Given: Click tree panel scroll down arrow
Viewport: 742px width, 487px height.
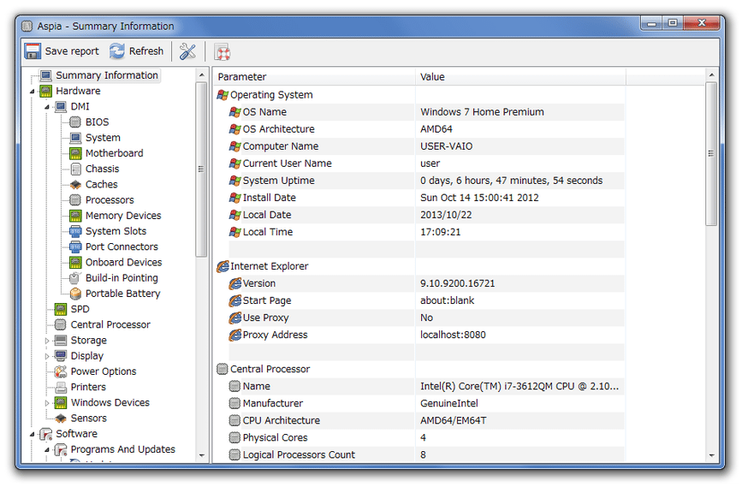Looking at the screenshot, I should pyautogui.click(x=202, y=456).
